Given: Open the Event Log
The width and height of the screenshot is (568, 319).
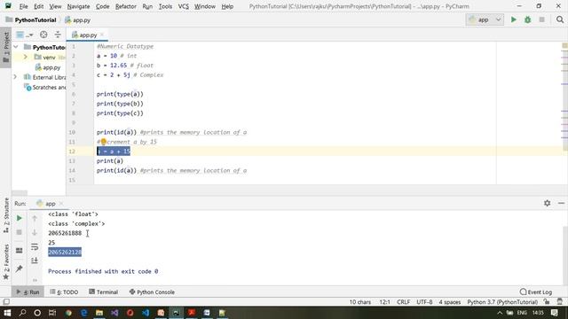Looking at the screenshot, I should tap(536, 292).
